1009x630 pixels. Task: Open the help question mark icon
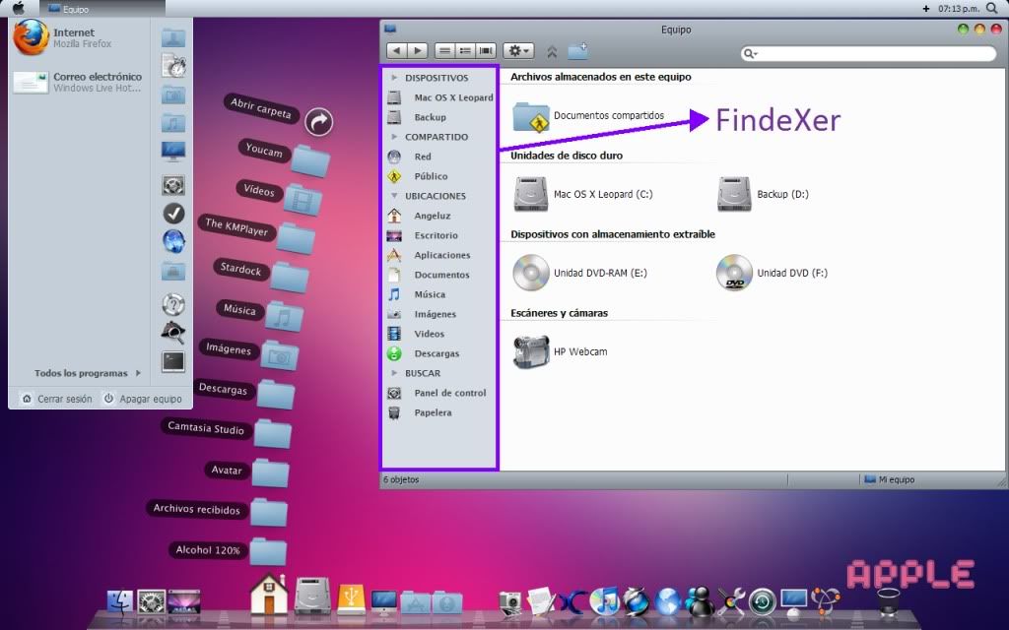(x=173, y=304)
